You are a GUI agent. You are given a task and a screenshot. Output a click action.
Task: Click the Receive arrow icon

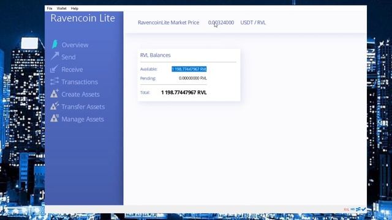point(54,69)
